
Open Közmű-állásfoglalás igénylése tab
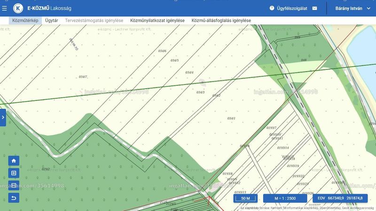221,21
